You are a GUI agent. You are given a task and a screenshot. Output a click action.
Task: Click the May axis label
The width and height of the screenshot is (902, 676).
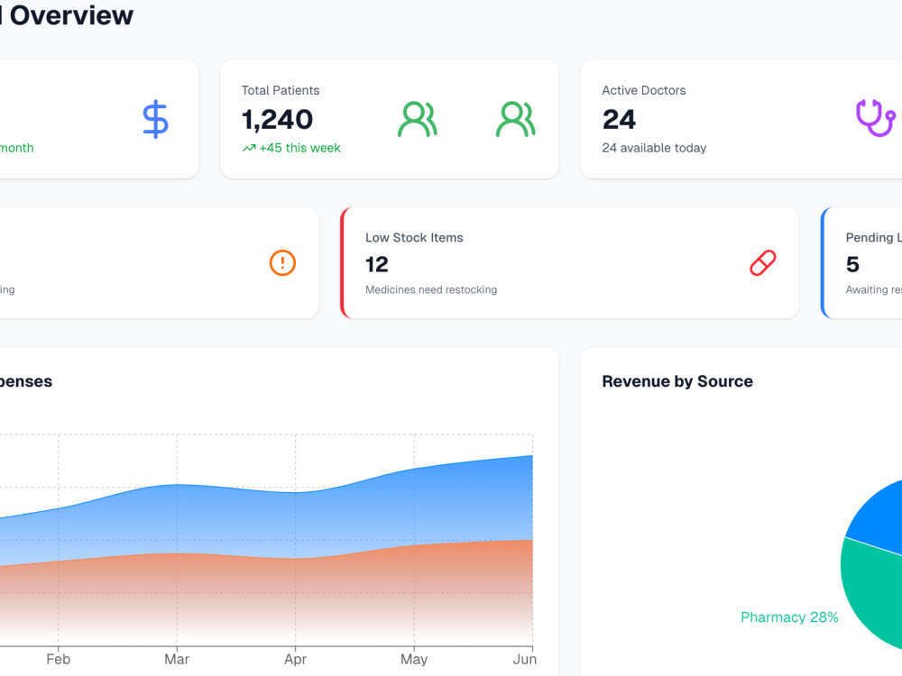pos(414,660)
